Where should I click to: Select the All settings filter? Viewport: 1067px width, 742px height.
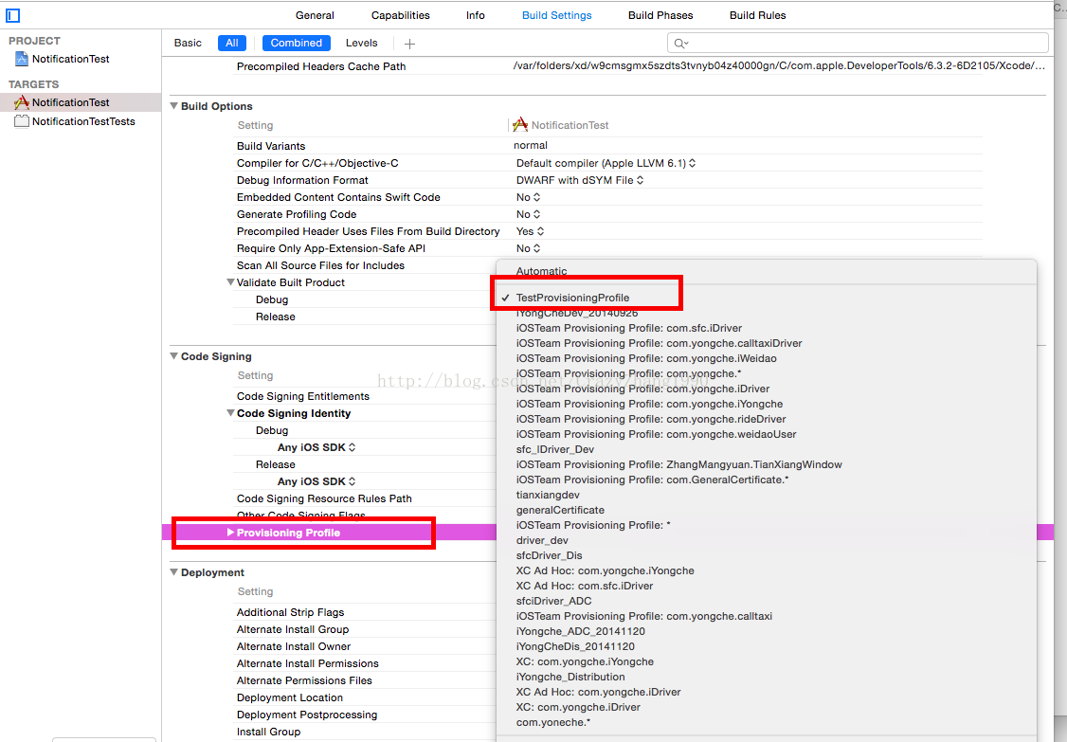point(231,43)
